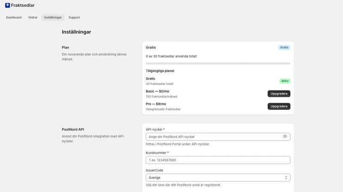The image size is (343, 192).
Task: Click the IssuerCode field label
Action: 154,170
